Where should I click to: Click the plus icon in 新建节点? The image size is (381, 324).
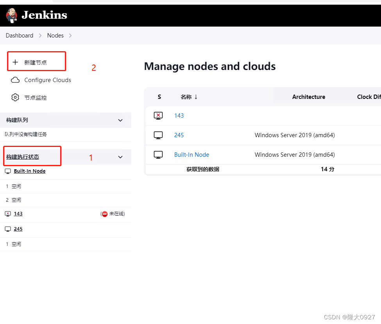point(15,61)
